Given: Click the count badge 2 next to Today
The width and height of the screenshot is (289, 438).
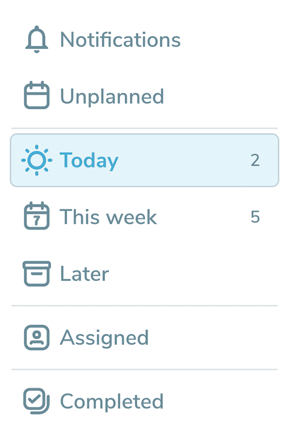Looking at the screenshot, I should pos(255,160).
